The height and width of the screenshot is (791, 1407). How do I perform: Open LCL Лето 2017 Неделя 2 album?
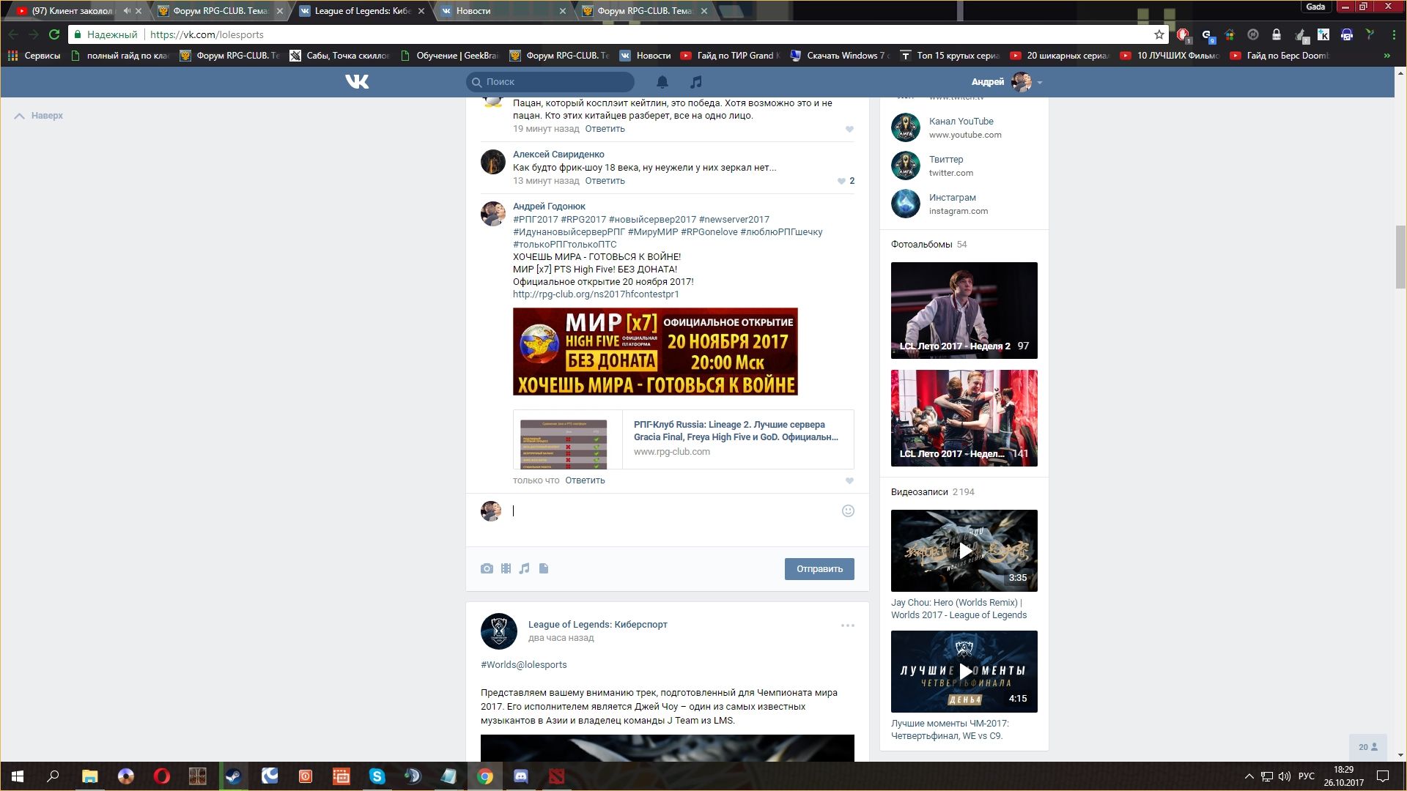[x=964, y=311]
